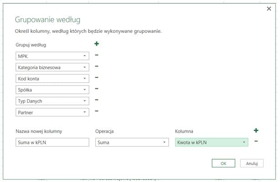Delete the Kod konta grouping row
This screenshot has width=280, height=182.
tap(97, 78)
